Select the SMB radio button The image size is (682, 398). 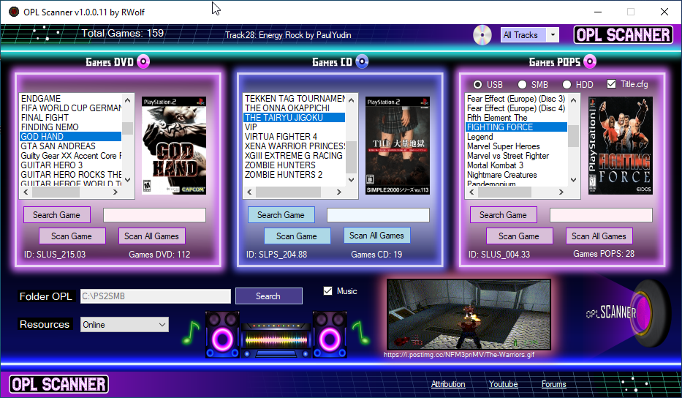click(522, 84)
